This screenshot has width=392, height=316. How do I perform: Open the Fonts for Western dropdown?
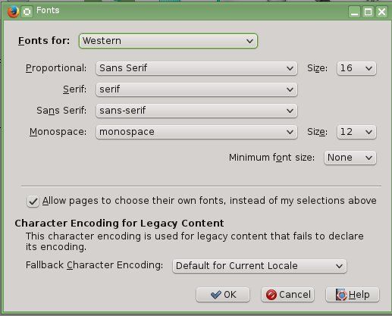[x=168, y=41]
